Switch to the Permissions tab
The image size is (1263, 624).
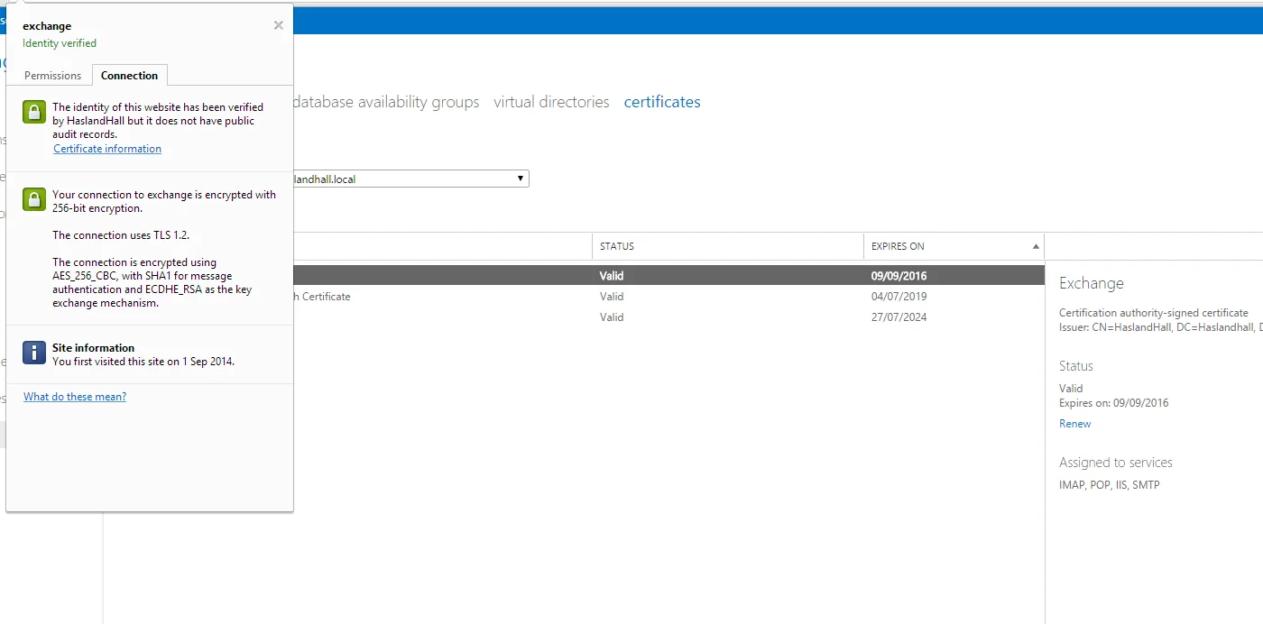pyautogui.click(x=52, y=76)
